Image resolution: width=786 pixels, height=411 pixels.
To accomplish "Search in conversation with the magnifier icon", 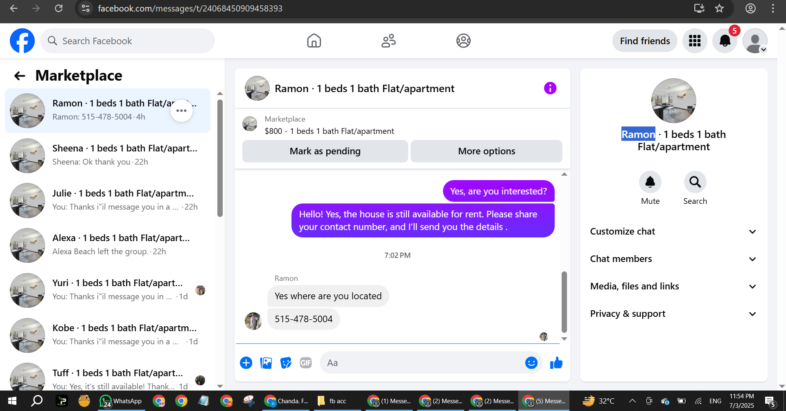I will pyautogui.click(x=695, y=182).
